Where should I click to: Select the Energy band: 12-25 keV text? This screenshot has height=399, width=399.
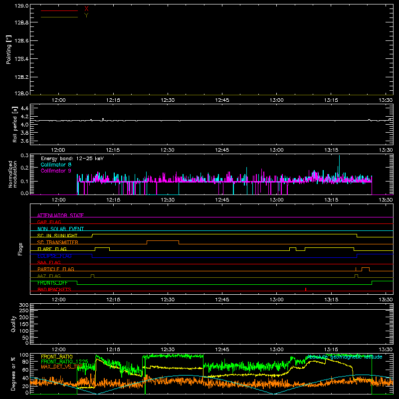(72, 159)
